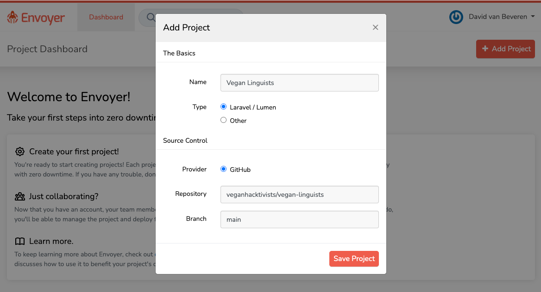Viewport: 541px width, 292px height.
Task: Close the Add Project dialog with X
Action: coord(375,28)
